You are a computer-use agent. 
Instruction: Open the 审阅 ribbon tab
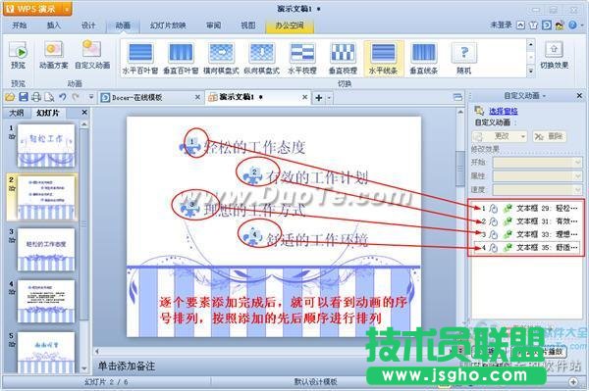213,25
